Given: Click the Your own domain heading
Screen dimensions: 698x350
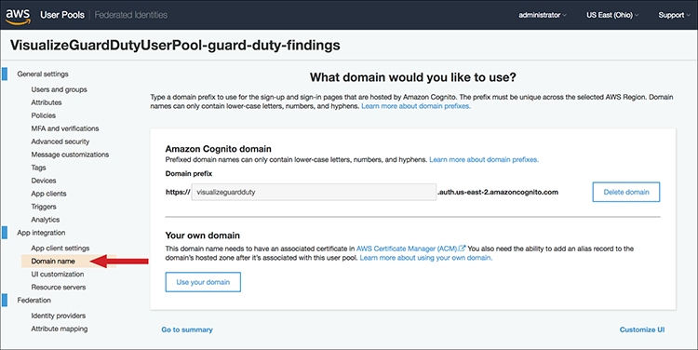Looking at the screenshot, I should (203, 236).
